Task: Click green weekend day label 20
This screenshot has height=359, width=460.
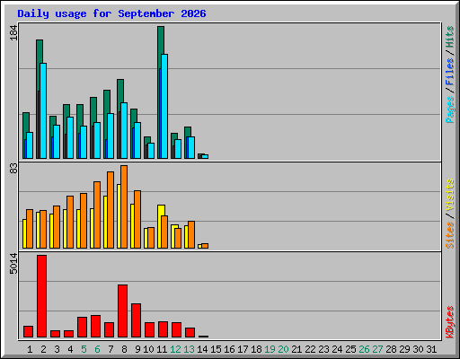Action: pos(283,349)
